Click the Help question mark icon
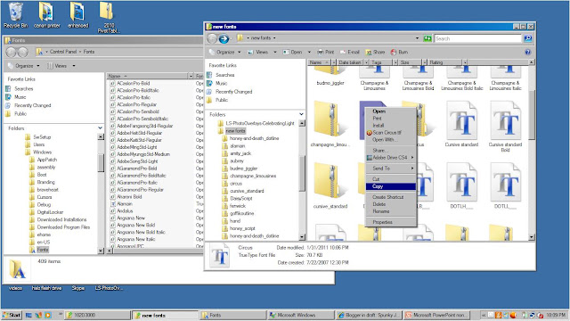The image size is (570, 321). click(528, 52)
